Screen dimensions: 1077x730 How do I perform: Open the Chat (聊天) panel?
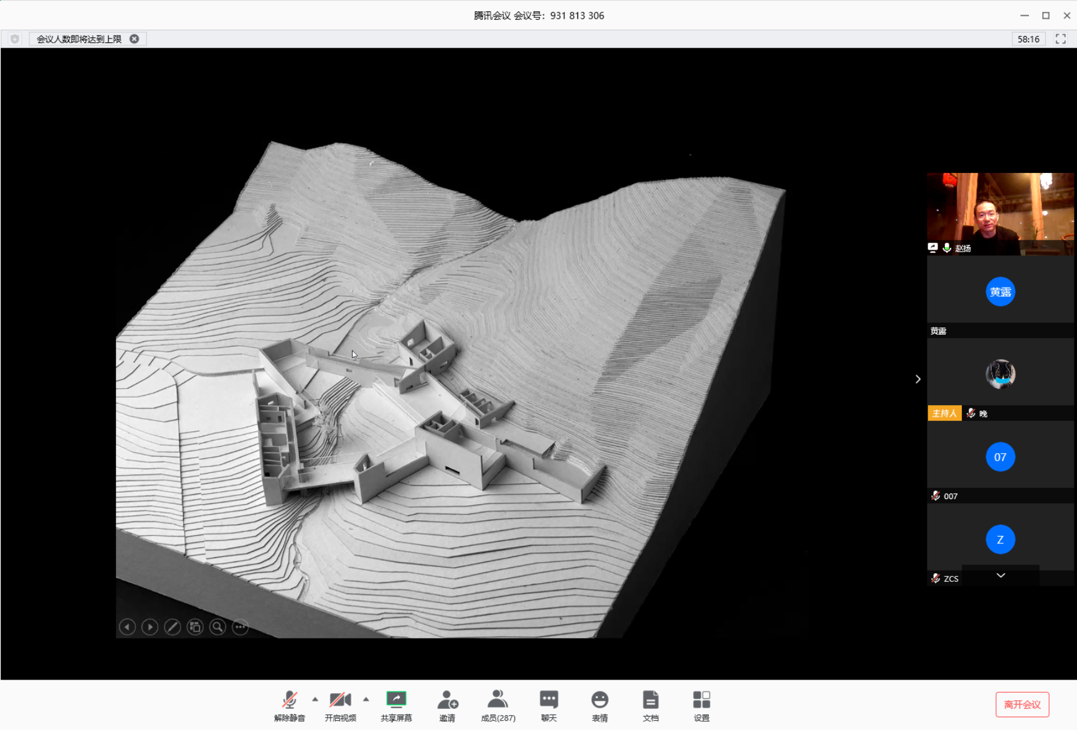[549, 705]
